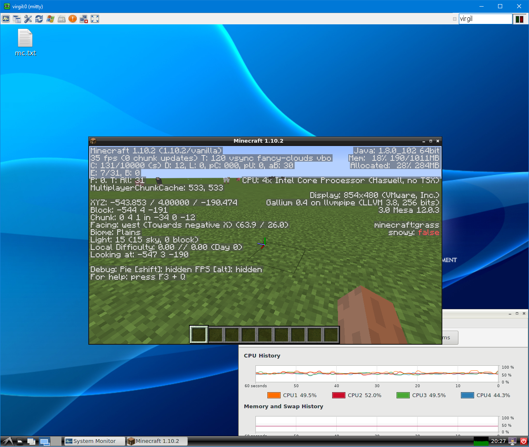Click the Windows flag icon in VNC toolbar
The height and width of the screenshot is (447, 529).
click(x=50, y=19)
